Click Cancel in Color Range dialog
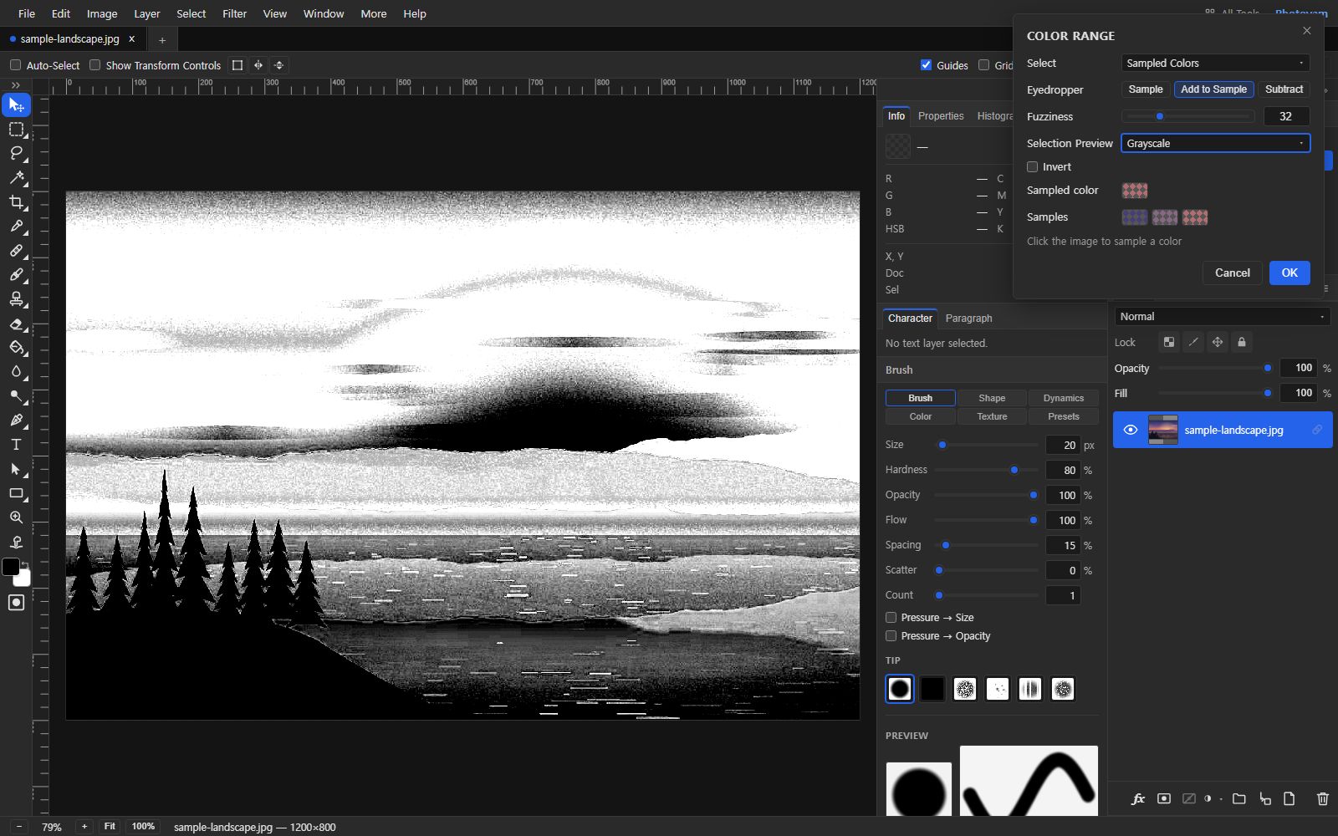The width and height of the screenshot is (1338, 836). [x=1232, y=273]
